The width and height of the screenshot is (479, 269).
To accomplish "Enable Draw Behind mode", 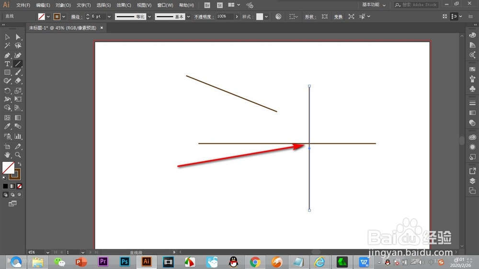I will tap(12, 195).
